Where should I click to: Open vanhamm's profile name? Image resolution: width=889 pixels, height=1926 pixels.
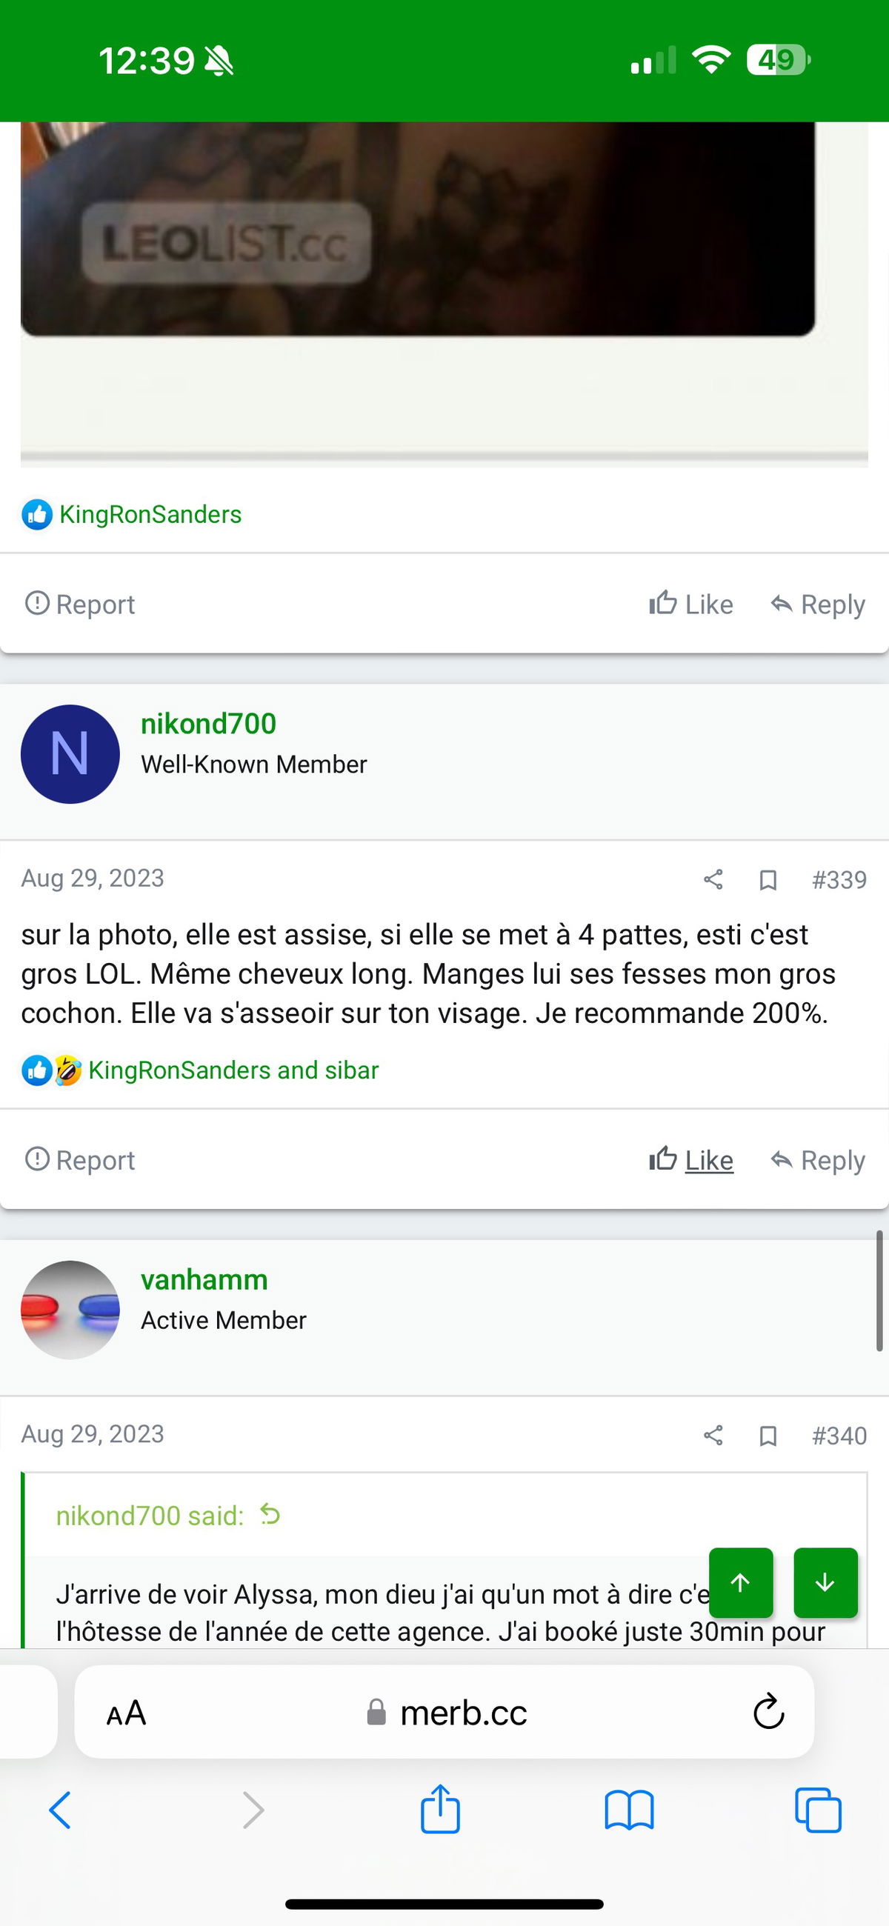204,1279
